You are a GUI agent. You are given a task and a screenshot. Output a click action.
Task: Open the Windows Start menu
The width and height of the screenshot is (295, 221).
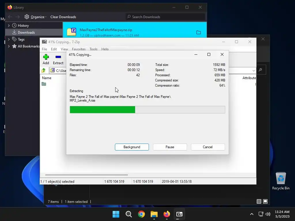tap(116, 214)
